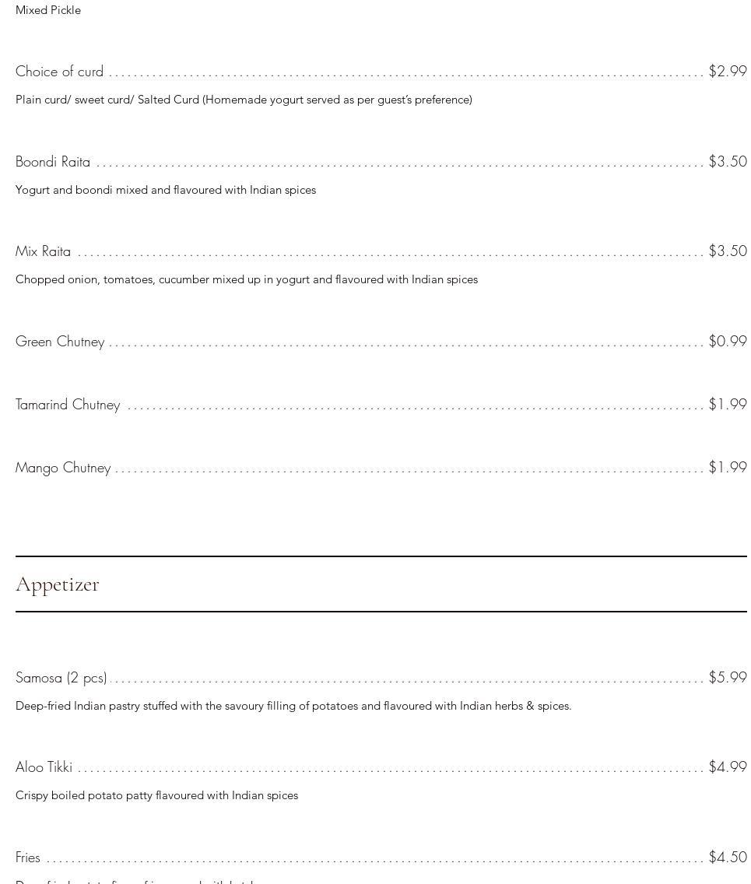Viewport: 751px width, 884px height.
Task: Select the Aloo Tikki item name
Action: coord(44,767)
